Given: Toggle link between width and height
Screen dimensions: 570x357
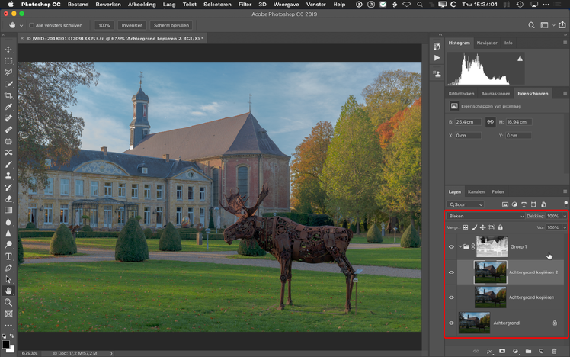Looking at the screenshot, I should 491,122.
